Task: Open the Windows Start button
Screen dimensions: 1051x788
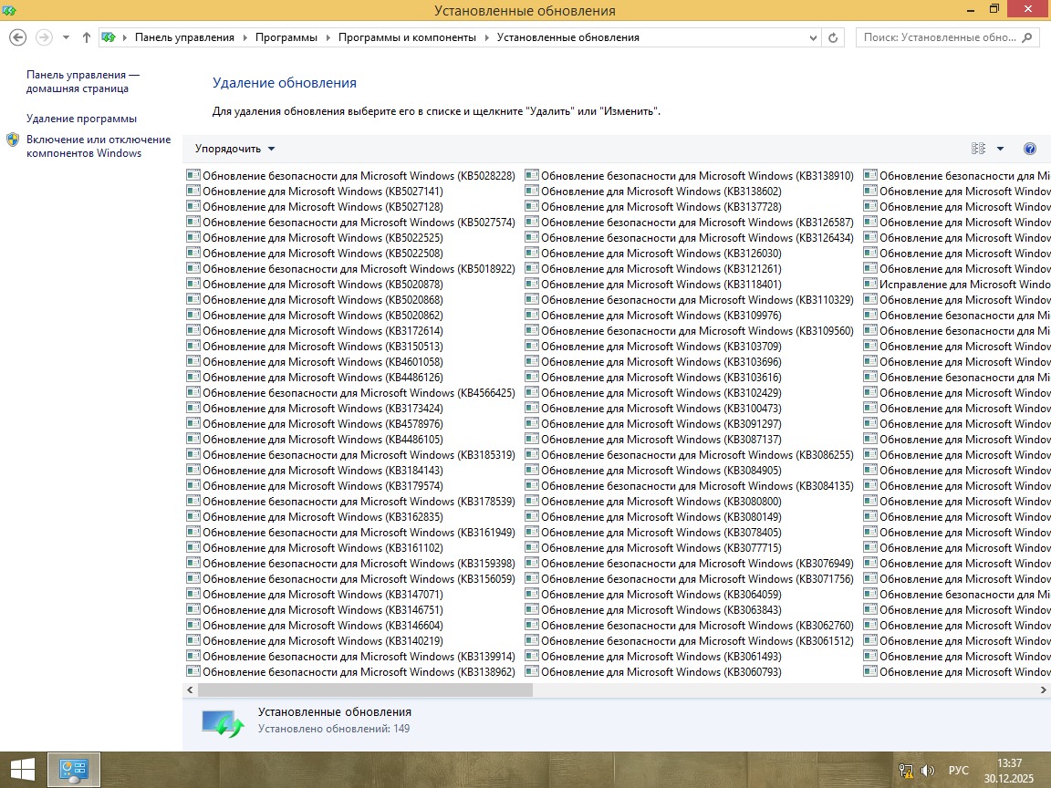Action: [x=23, y=770]
